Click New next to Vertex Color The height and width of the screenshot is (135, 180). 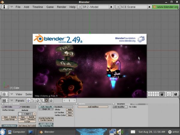point(70,115)
